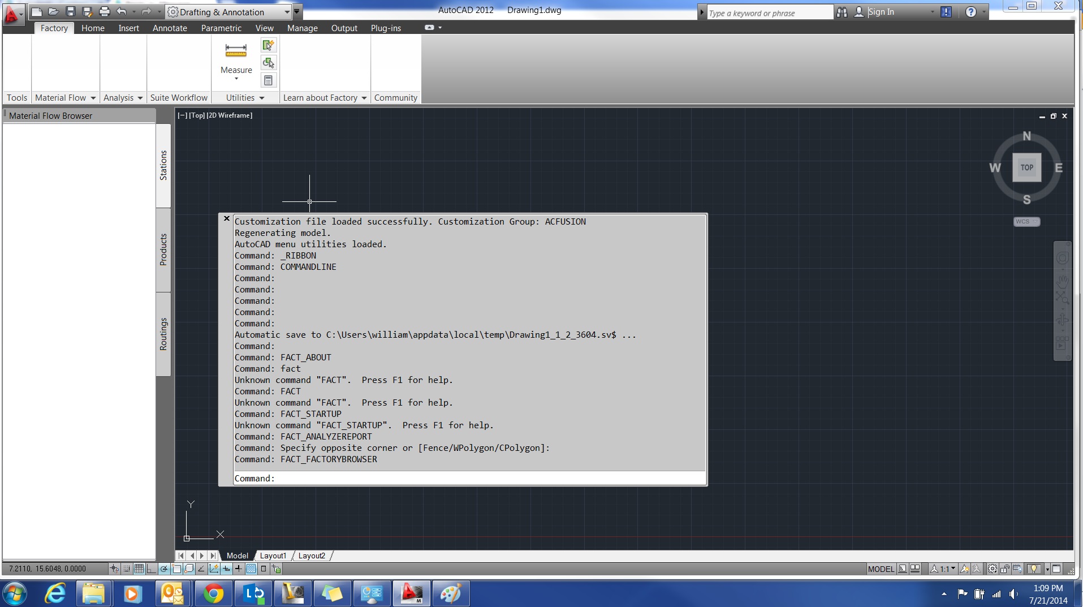The height and width of the screenshot is (607, 1083).
Task: Click the toolbar lock icon in status bar
Action: click(x=1005, y=569)
